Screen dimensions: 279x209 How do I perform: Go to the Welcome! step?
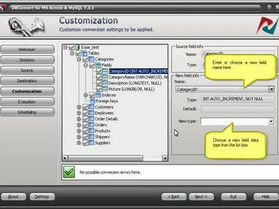[27, 49]
